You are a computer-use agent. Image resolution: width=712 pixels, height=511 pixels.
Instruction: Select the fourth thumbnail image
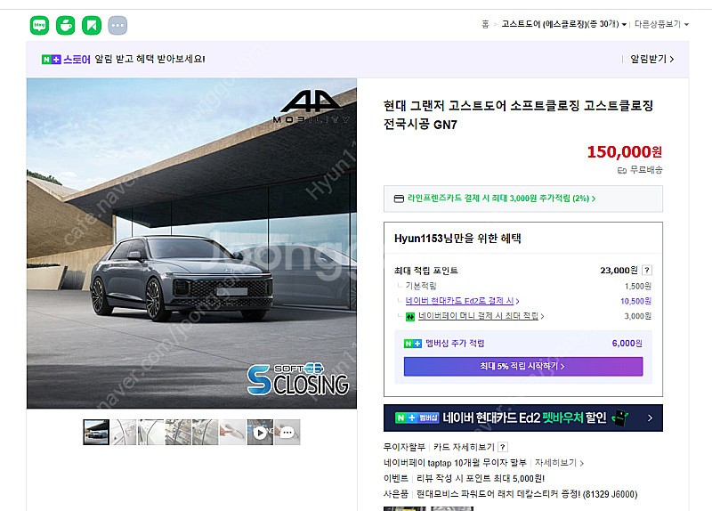[178, 432]
